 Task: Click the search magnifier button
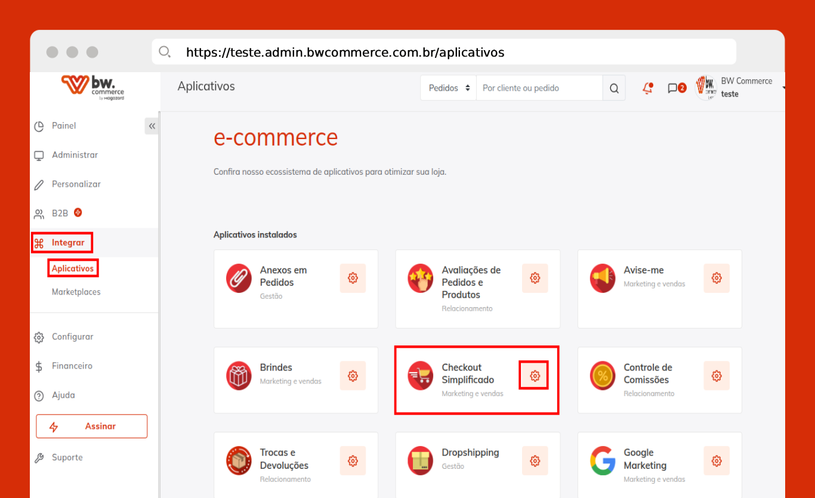(x=614, y=88)
